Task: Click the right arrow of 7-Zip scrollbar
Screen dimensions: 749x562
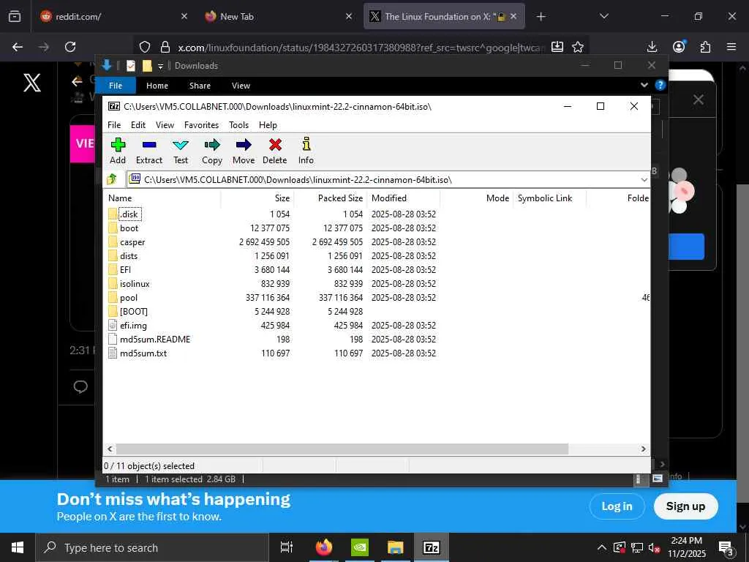Action: (644, 449)
